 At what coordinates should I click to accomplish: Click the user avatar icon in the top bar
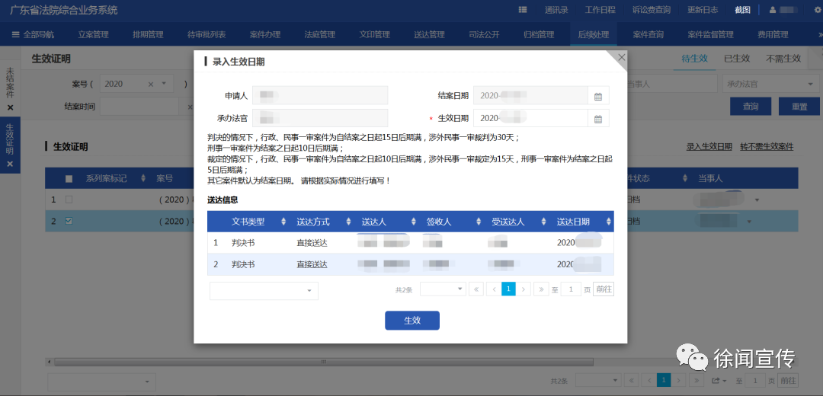(773, 10)
